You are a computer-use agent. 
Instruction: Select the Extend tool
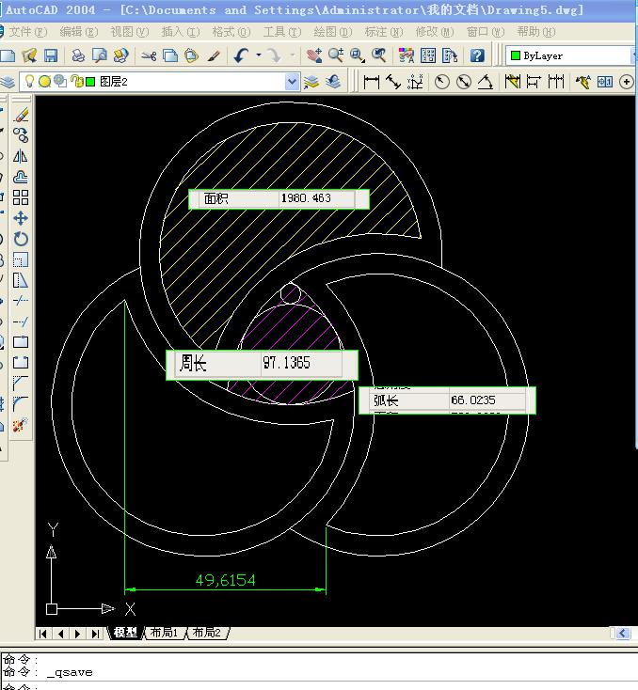click(21, 321)
